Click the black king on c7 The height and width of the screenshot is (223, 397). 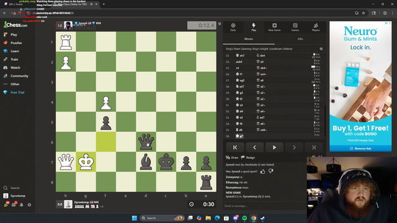tap(166, 162)
